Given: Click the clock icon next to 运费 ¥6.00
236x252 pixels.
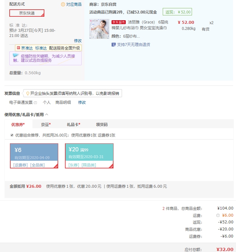Looking at the screenshot, I should coord(218,215).
